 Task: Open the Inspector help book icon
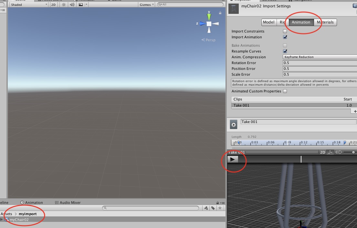(354, 6)
